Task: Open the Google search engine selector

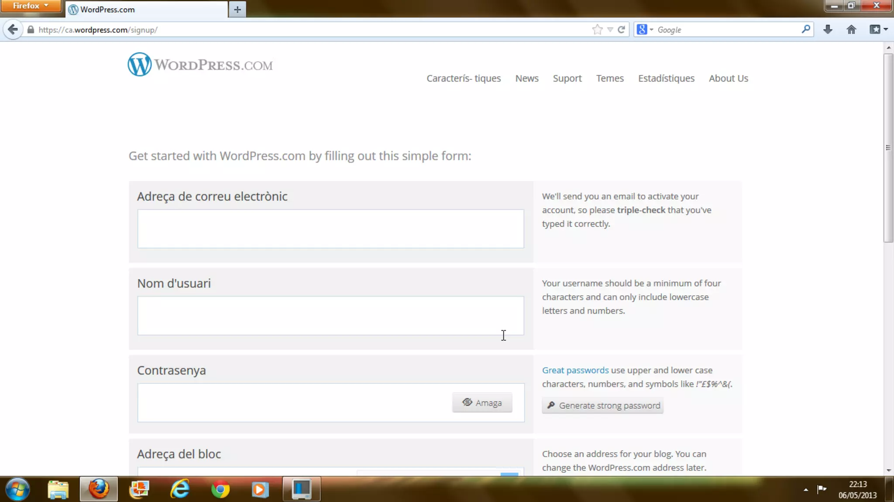Action: pyautogui.click(x=645, y=30)
